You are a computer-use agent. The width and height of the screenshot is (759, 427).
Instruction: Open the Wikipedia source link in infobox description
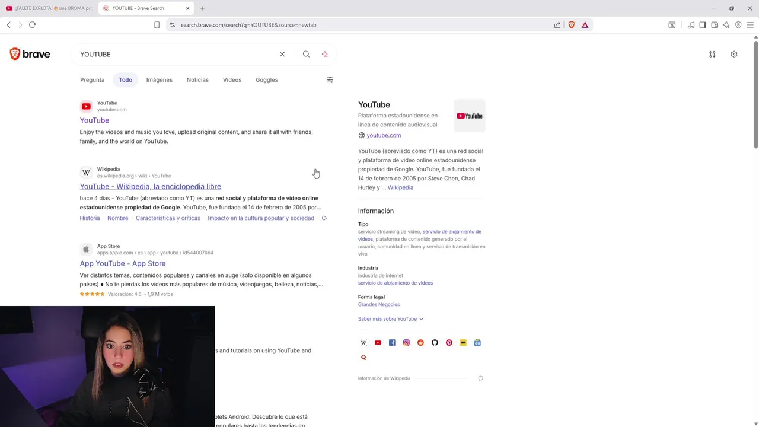pyautogui.click(x=400, y=187)
